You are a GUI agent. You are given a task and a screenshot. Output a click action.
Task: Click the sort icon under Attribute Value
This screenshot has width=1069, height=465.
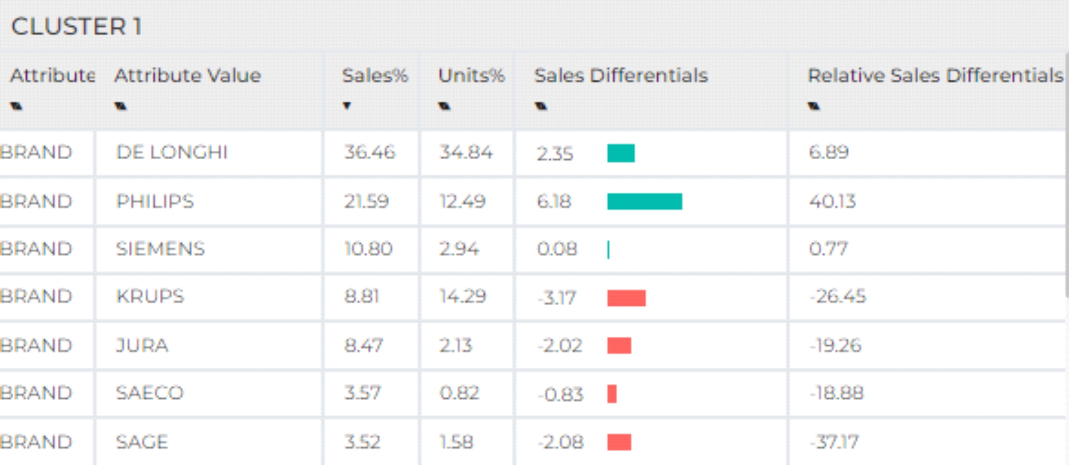click(120, 106)
